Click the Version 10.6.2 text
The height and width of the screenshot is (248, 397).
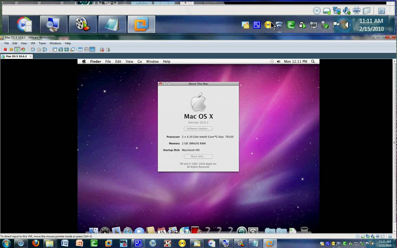coord(198,123)
